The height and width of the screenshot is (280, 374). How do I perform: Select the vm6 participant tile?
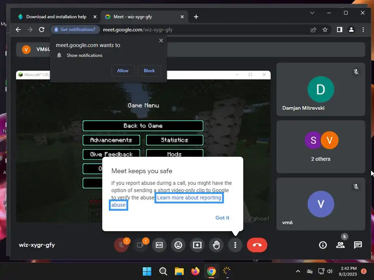[321, 204]
